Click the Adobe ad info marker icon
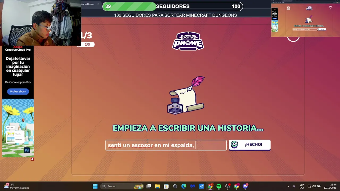 [32, 159]
